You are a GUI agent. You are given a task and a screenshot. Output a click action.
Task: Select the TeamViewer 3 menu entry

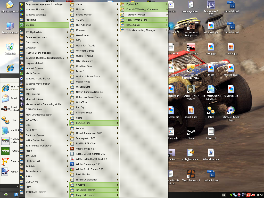[x=44, y=171]
